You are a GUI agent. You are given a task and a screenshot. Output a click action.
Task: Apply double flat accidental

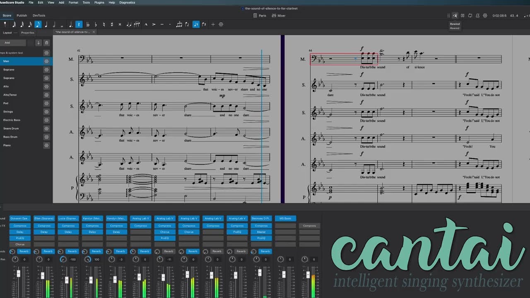click(88, 24)
